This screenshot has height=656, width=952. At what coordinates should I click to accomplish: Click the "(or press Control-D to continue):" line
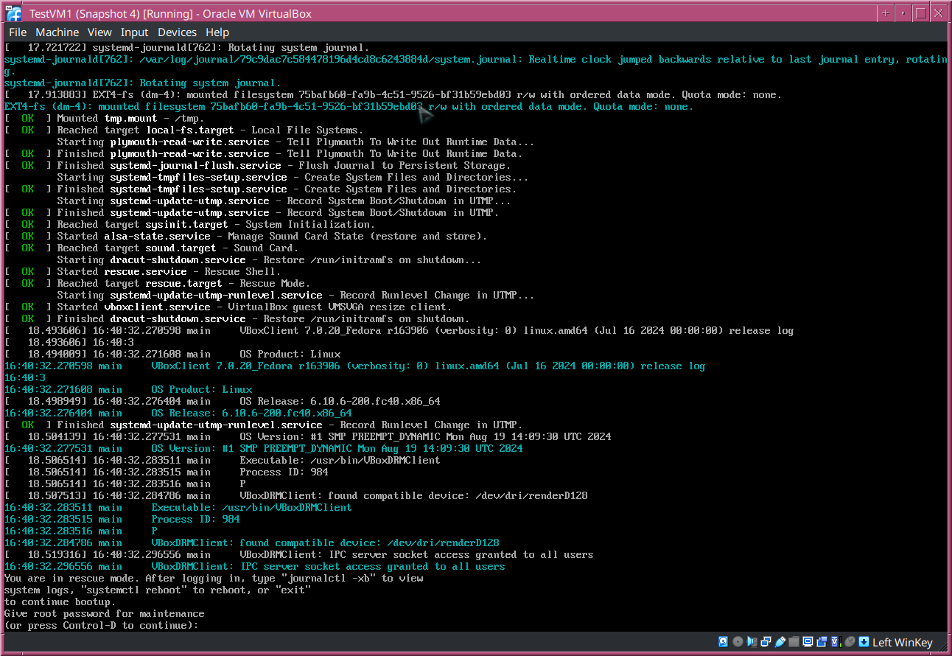[x=102, y=625]
